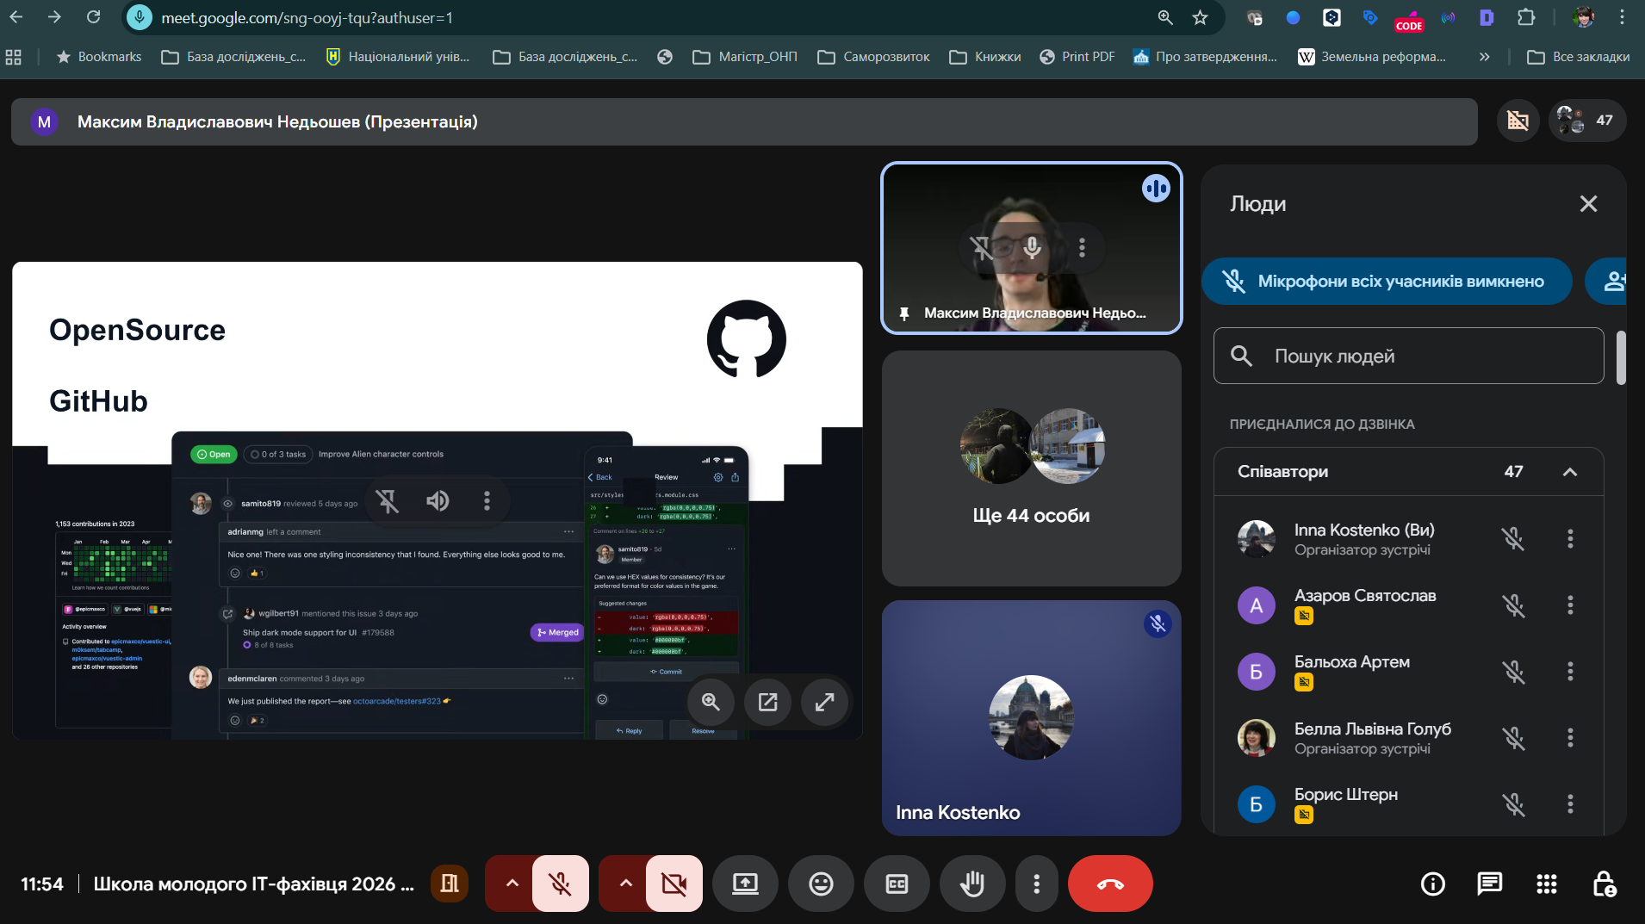Open the Print PDF bookmark
The width and height of the screenshot is (1645, 924).
click(x=1077, y=57)
